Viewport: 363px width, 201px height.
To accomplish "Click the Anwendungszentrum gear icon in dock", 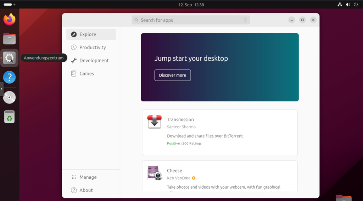I will (9, 58).
